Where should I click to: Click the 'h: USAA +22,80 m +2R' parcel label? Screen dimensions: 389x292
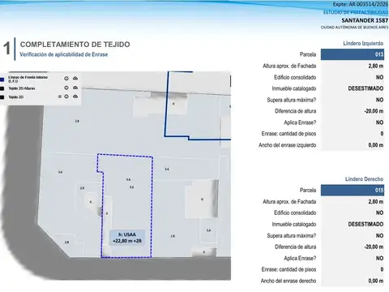point(127,238)
